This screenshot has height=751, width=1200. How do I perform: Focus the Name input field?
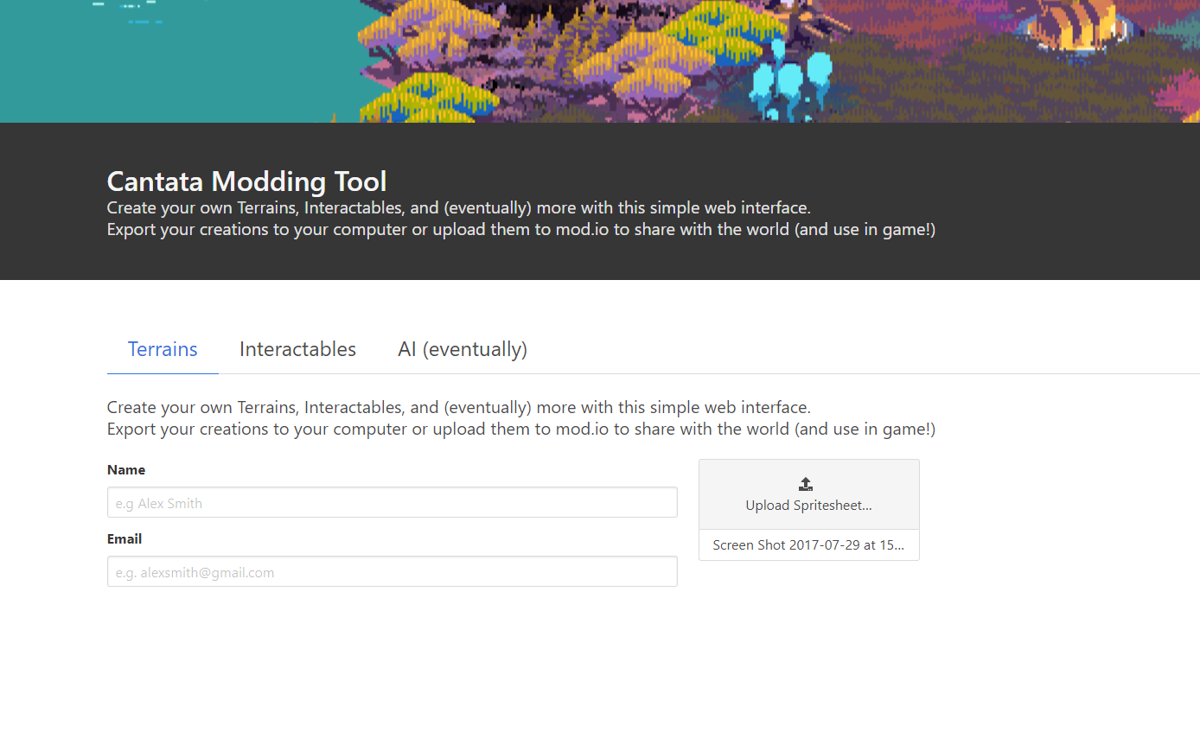click(x=392, y=503)
